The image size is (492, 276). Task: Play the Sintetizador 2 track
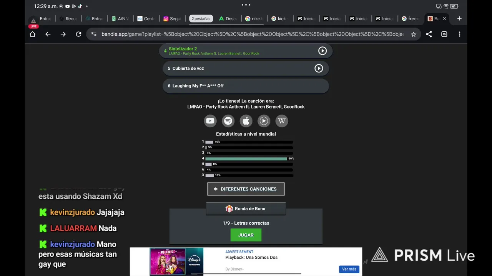tap(322, 51)
